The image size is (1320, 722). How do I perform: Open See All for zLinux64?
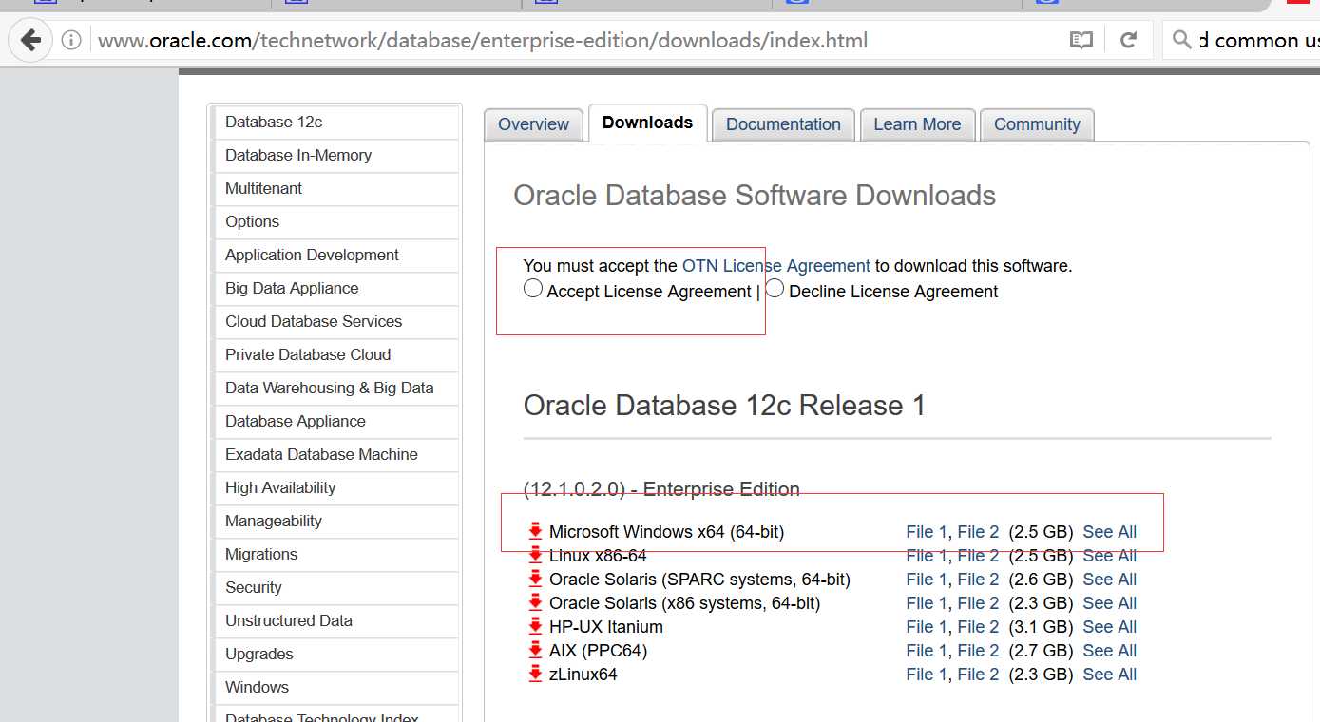[x=1110, y=674]
